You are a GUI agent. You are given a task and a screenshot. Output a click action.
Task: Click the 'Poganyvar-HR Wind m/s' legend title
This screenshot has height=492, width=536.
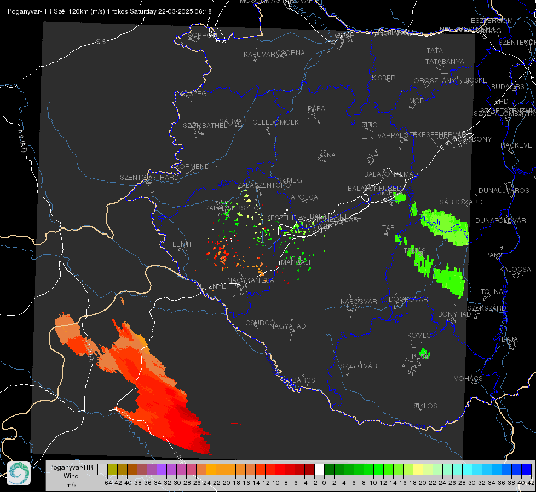click(x=71, y=476)
